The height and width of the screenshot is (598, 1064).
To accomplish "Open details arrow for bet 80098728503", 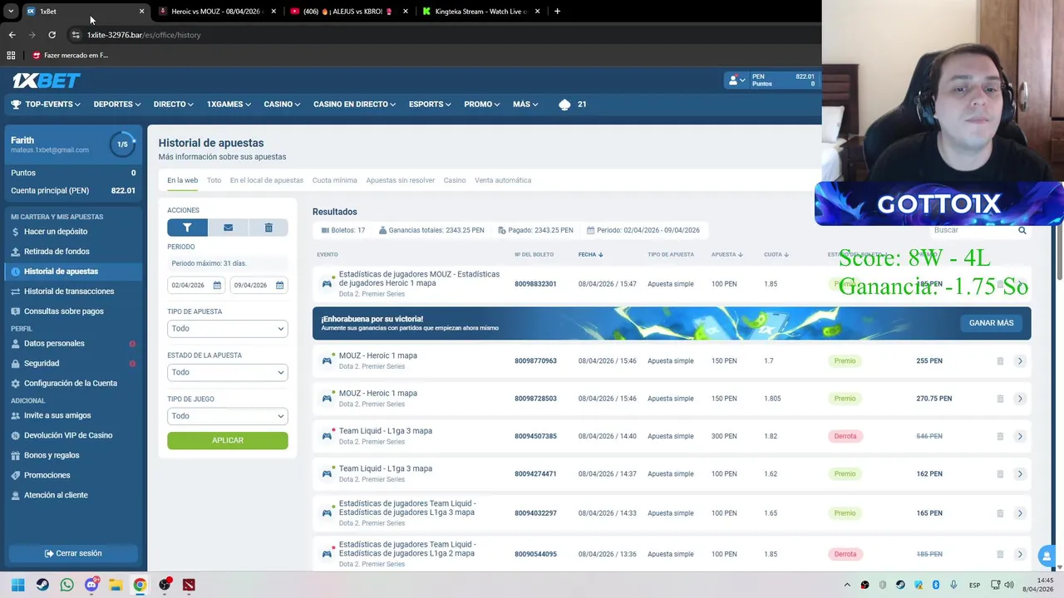I will (x=1020, y=399).
